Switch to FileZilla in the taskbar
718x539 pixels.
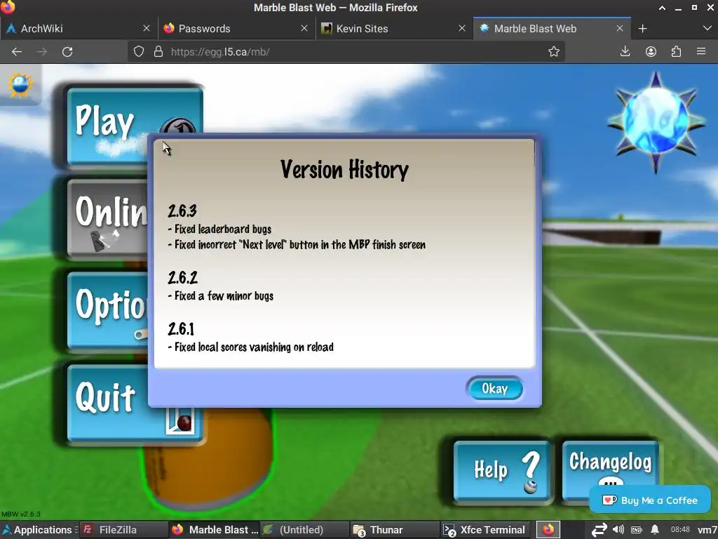click(x=123, y=530)
